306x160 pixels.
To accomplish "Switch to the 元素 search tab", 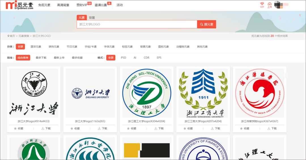I will tap(82, 18).
